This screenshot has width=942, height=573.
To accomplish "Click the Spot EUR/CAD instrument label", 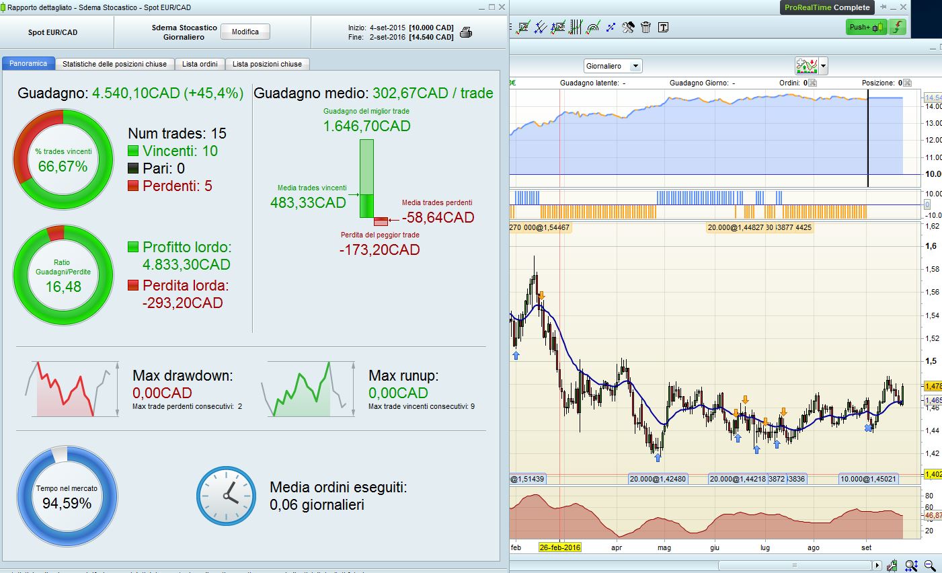I will tap(53, 32).
